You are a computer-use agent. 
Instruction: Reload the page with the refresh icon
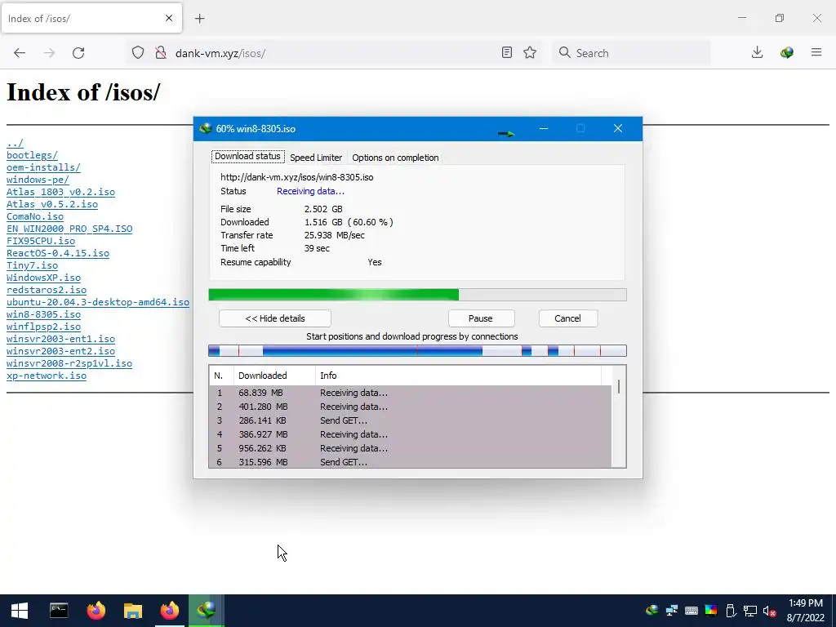tap(78, 53)
